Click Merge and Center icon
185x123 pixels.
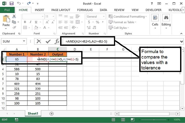(x=78, y=22)
